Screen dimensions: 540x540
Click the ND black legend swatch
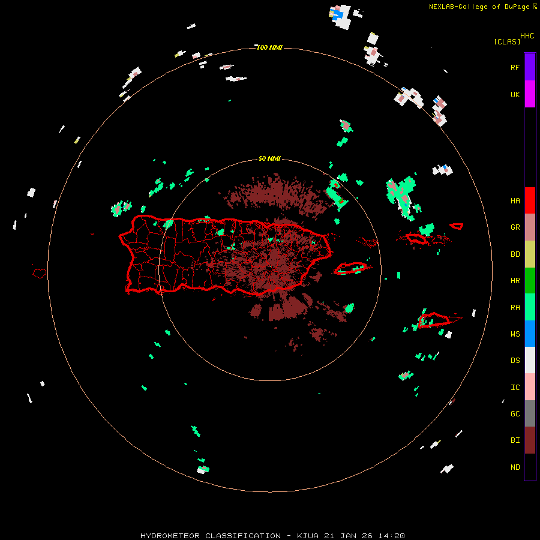point(530,467)
